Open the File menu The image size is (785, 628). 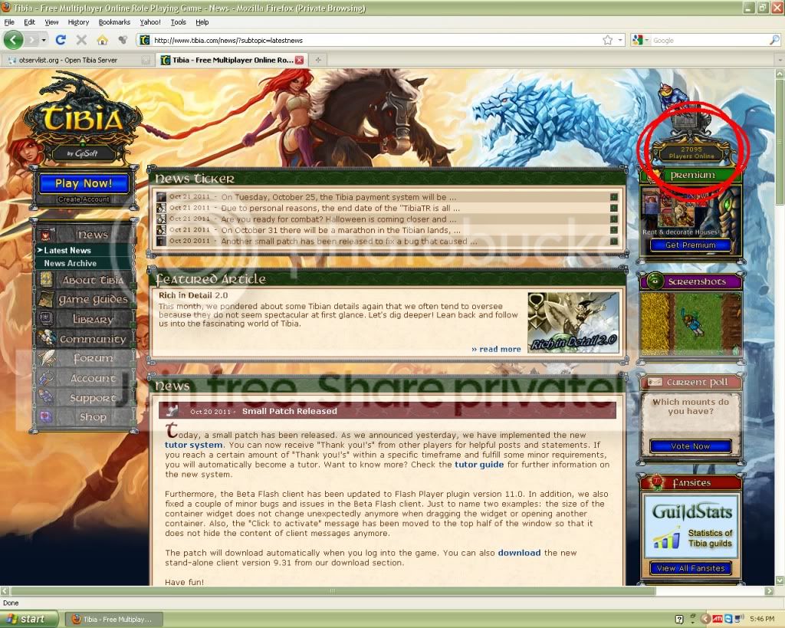point(9,22)
